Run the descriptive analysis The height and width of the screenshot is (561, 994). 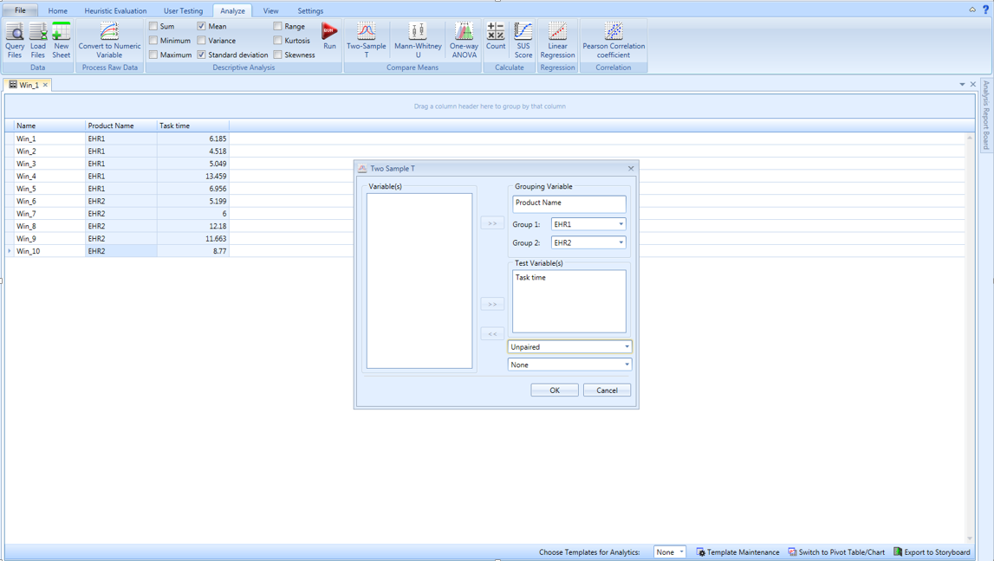[329, 35]
